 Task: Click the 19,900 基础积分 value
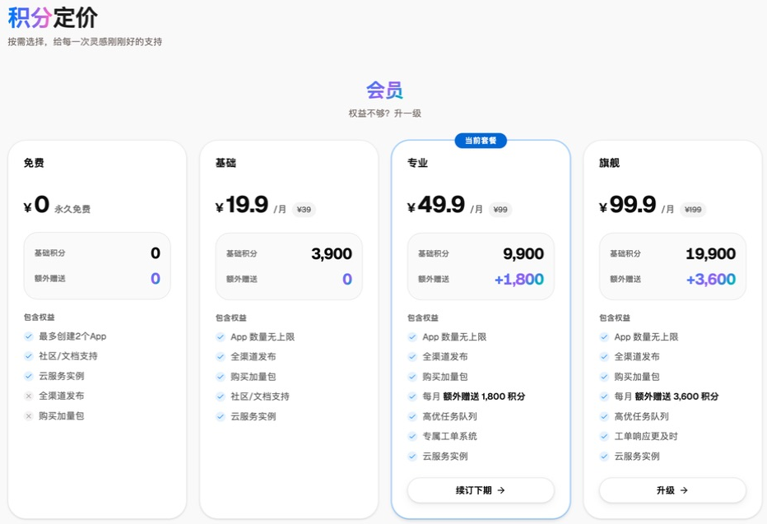tap(711, 253)
